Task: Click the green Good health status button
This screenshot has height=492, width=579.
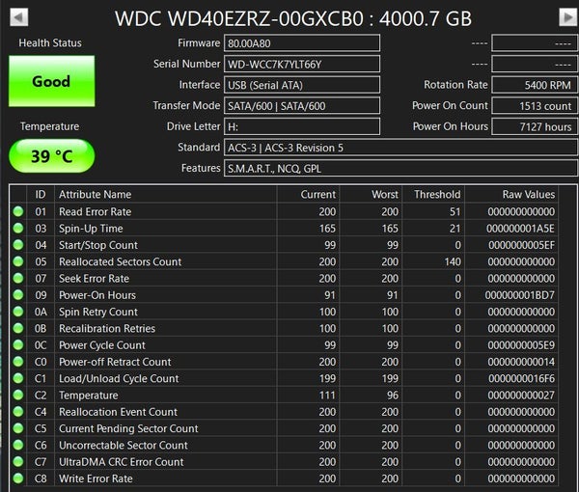Action: (x=52, y=81)
